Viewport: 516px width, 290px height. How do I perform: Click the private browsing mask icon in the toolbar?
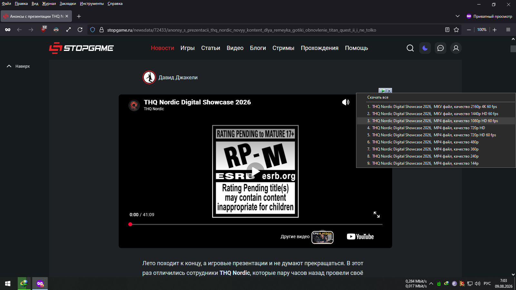pyautogui.click(x=8, y=30)
